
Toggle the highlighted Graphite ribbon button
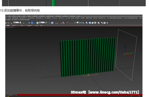[90, 23]
